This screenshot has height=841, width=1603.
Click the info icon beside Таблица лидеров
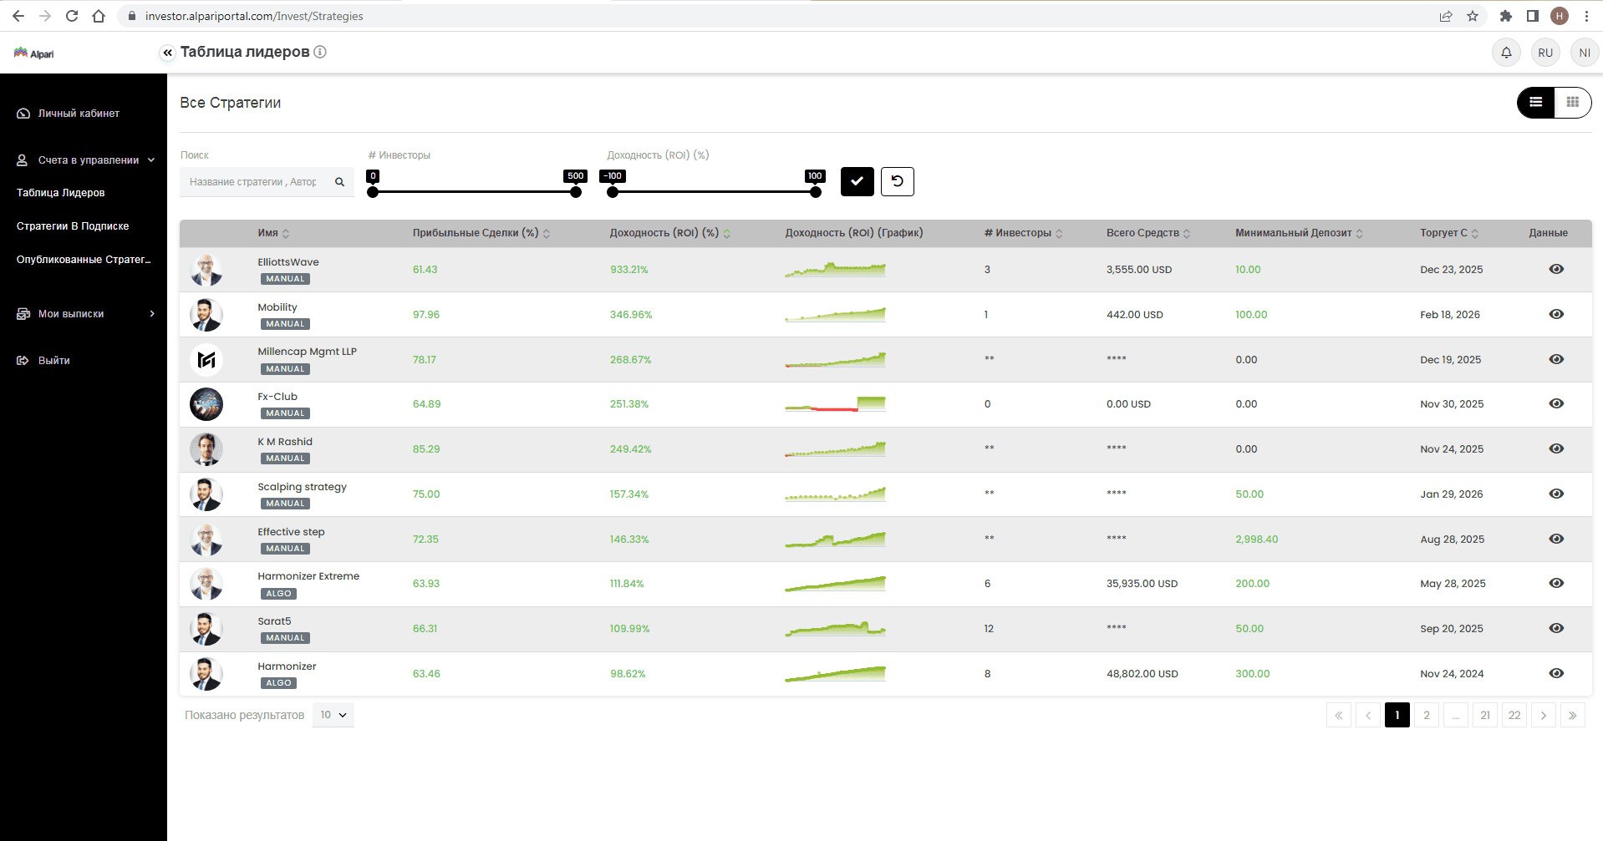320,52
